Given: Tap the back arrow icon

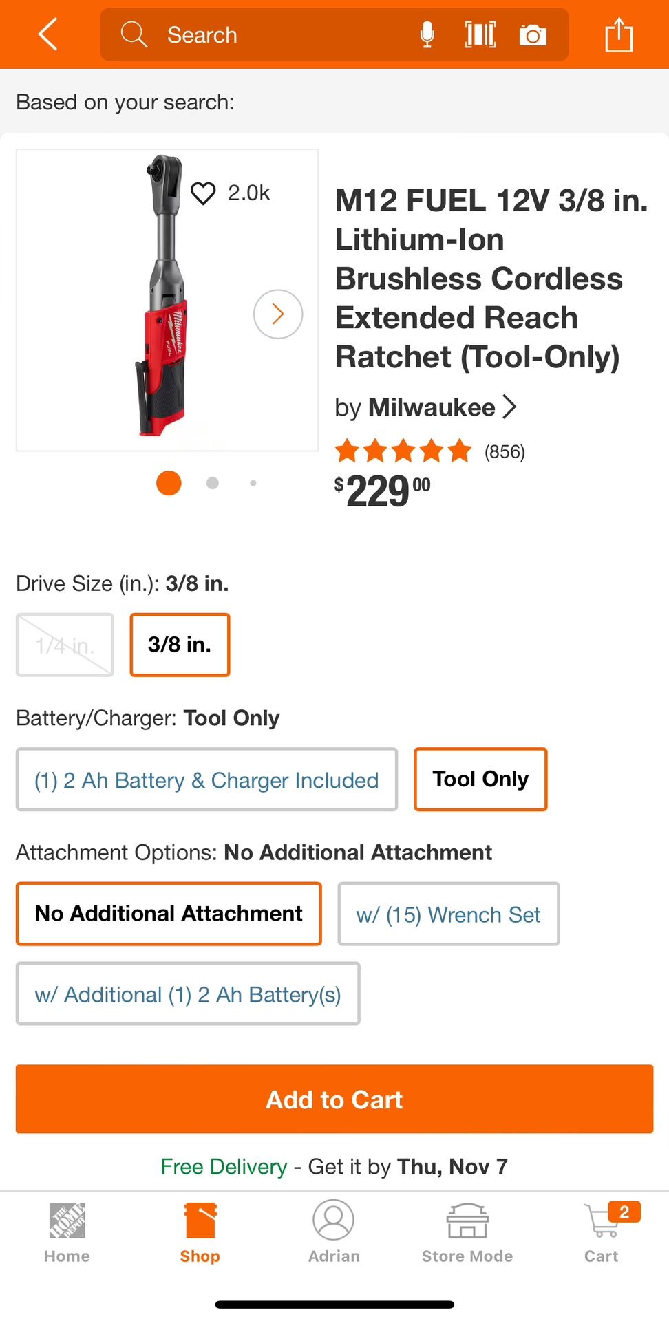Looking at the screenshot, I should coord(47,34).
